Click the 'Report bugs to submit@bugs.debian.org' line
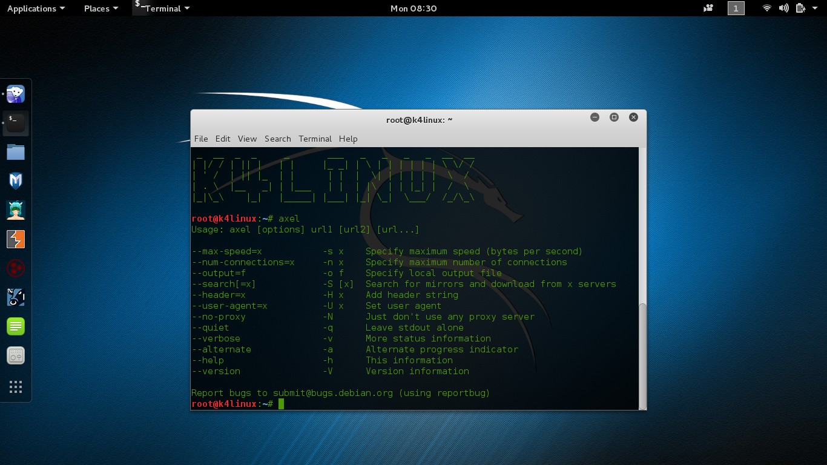 point(341,393)
